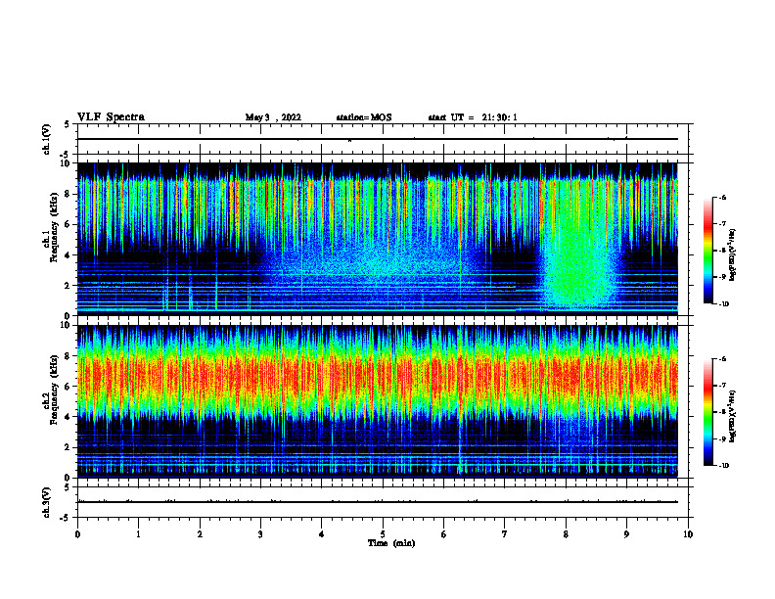Click time axis tick label '1'

click(138, 534)
